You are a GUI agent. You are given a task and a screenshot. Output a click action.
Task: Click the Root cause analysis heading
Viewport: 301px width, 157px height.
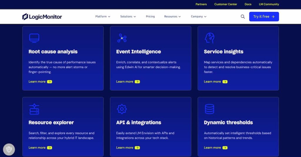tap(53, 52)
